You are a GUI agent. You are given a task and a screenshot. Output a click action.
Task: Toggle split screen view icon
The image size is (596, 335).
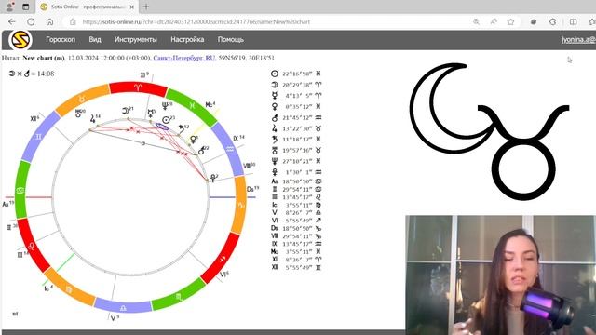coord(574,21)
